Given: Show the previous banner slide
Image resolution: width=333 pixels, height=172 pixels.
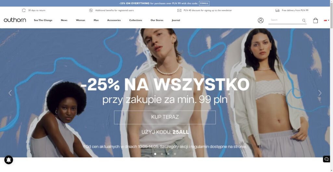Looking at the screenshot, I should (x=10, y=93).
